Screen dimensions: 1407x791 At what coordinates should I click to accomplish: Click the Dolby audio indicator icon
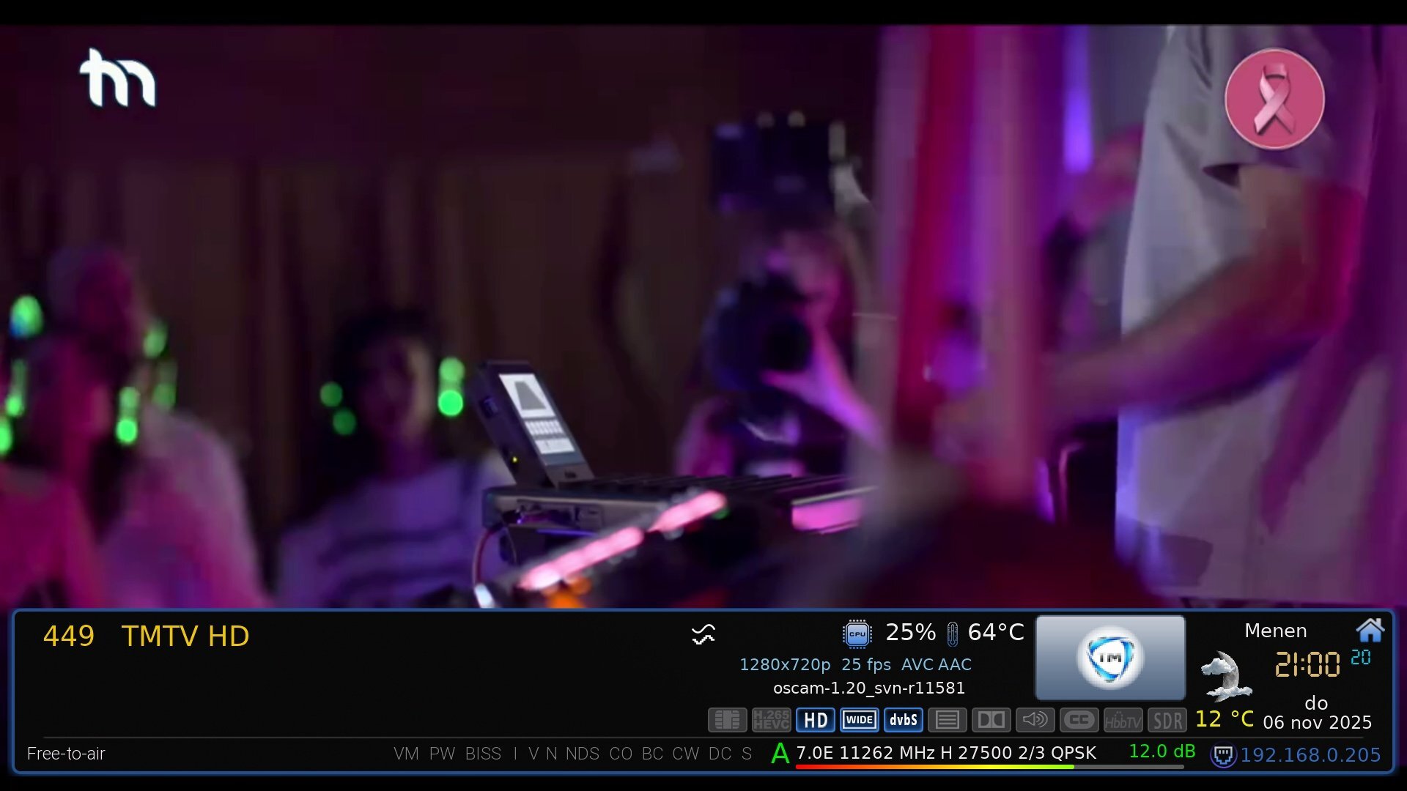coord(991,720)
